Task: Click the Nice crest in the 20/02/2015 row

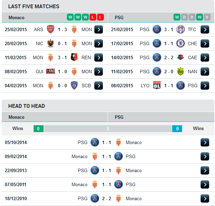Action: [x=50, y=43]
